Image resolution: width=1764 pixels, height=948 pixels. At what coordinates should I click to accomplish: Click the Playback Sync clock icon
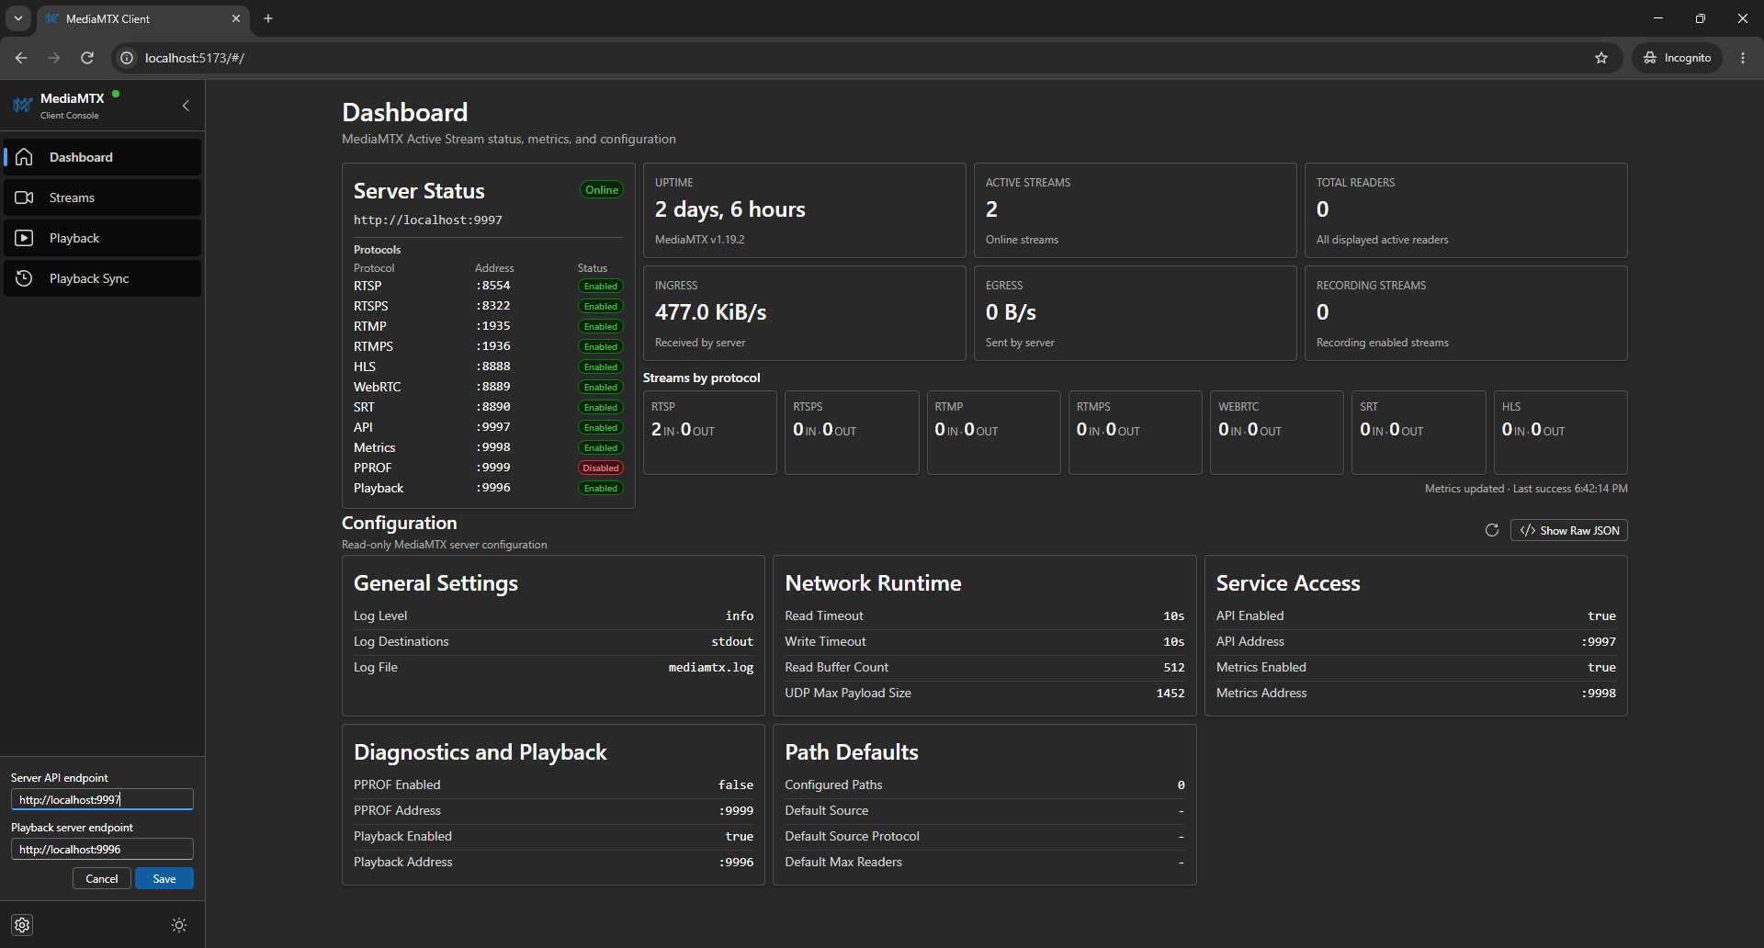click(25, 278)
